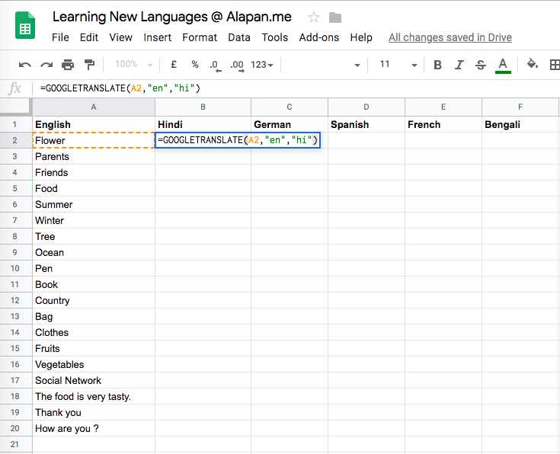The width and height of the screenshot is (560, 454).
Task: Format cell as percent
Action: coord(194,65)
